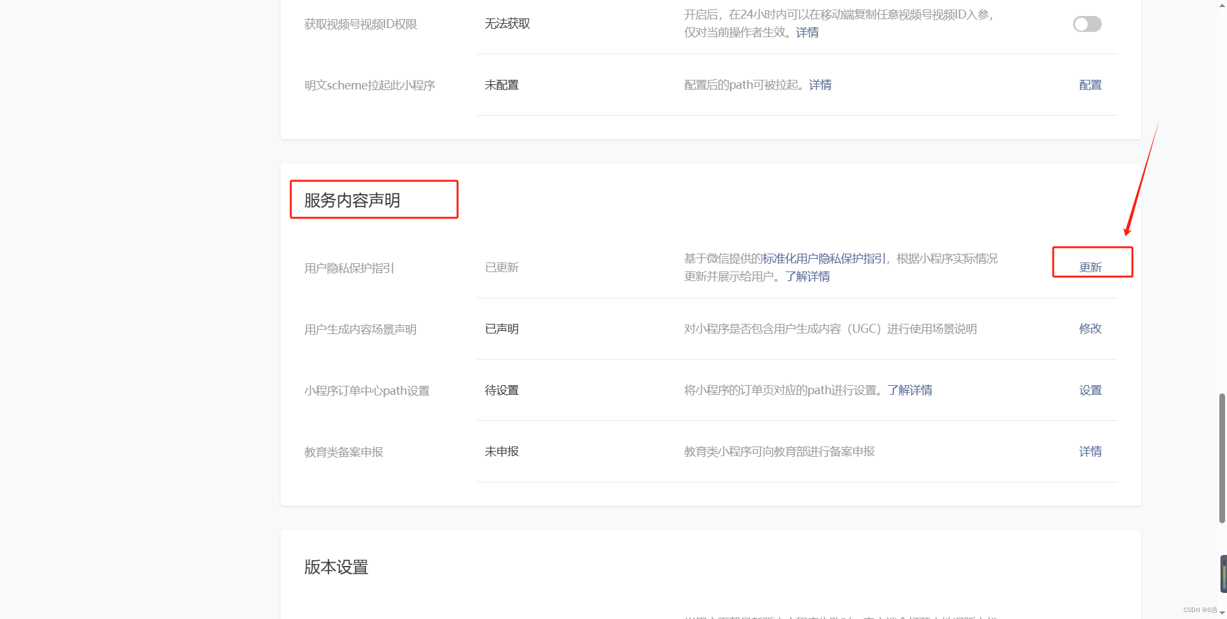The image size is (1227, 619).
Task: Select the 待设置 status text
Action: click(x=502, y=390)
